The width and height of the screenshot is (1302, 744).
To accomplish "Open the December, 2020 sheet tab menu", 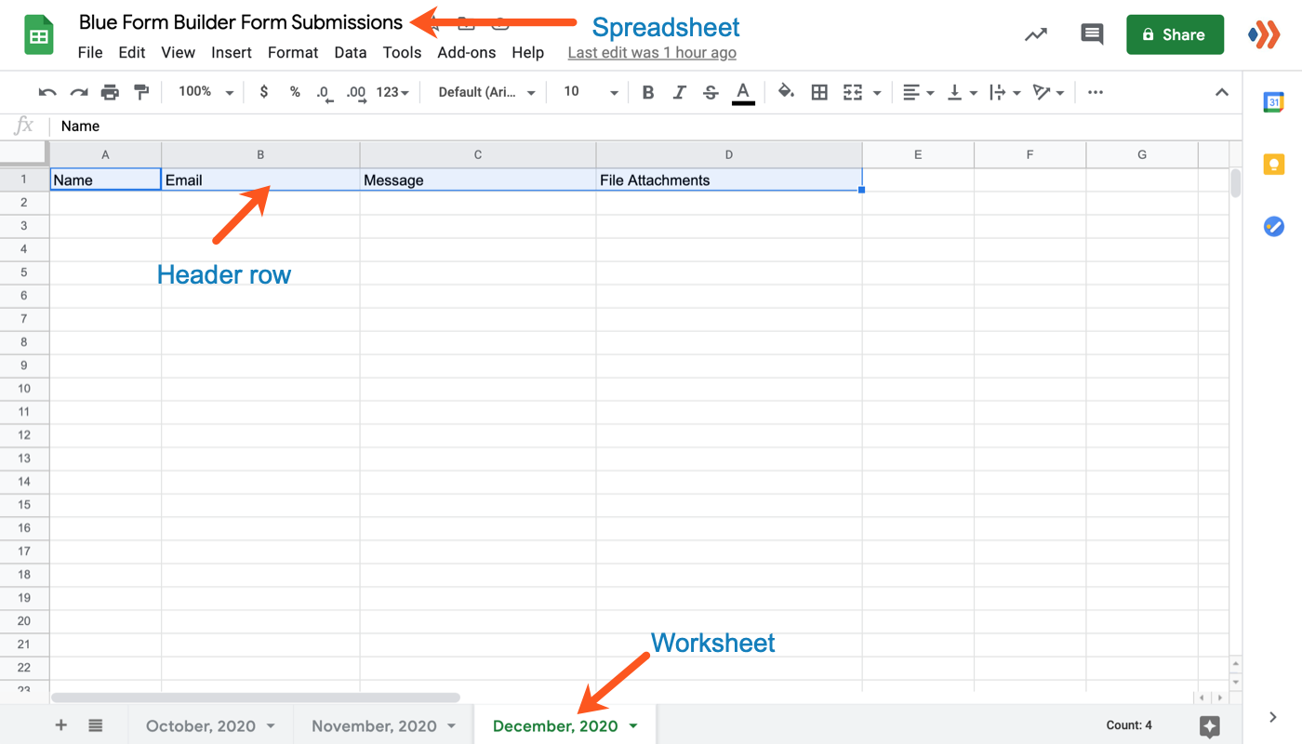I will [x=635, y=725].
